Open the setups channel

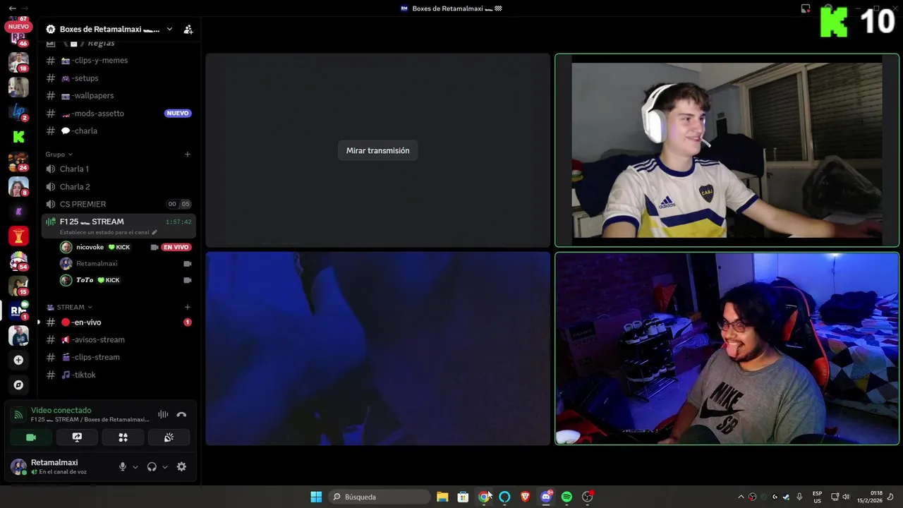(119, 78)
